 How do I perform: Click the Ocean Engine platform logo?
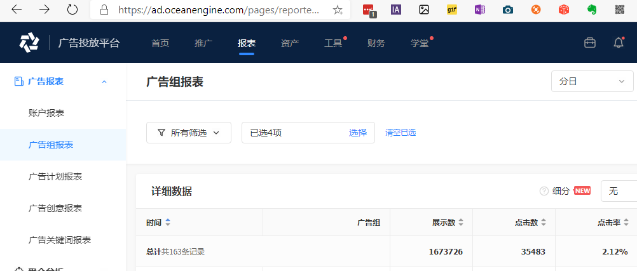tap(29, 43)
